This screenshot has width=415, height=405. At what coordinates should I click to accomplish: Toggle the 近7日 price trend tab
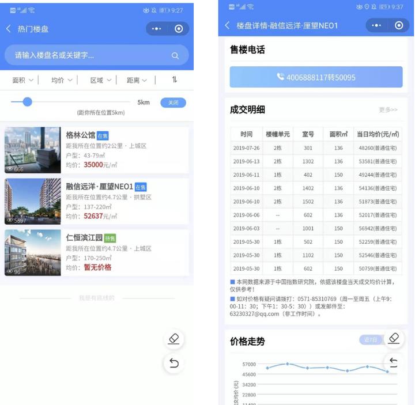point(371,340)
